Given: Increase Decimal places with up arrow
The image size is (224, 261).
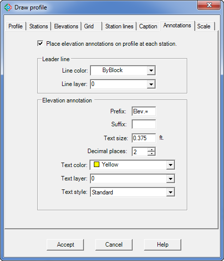Looking at the screenshot, I should 151,149.
